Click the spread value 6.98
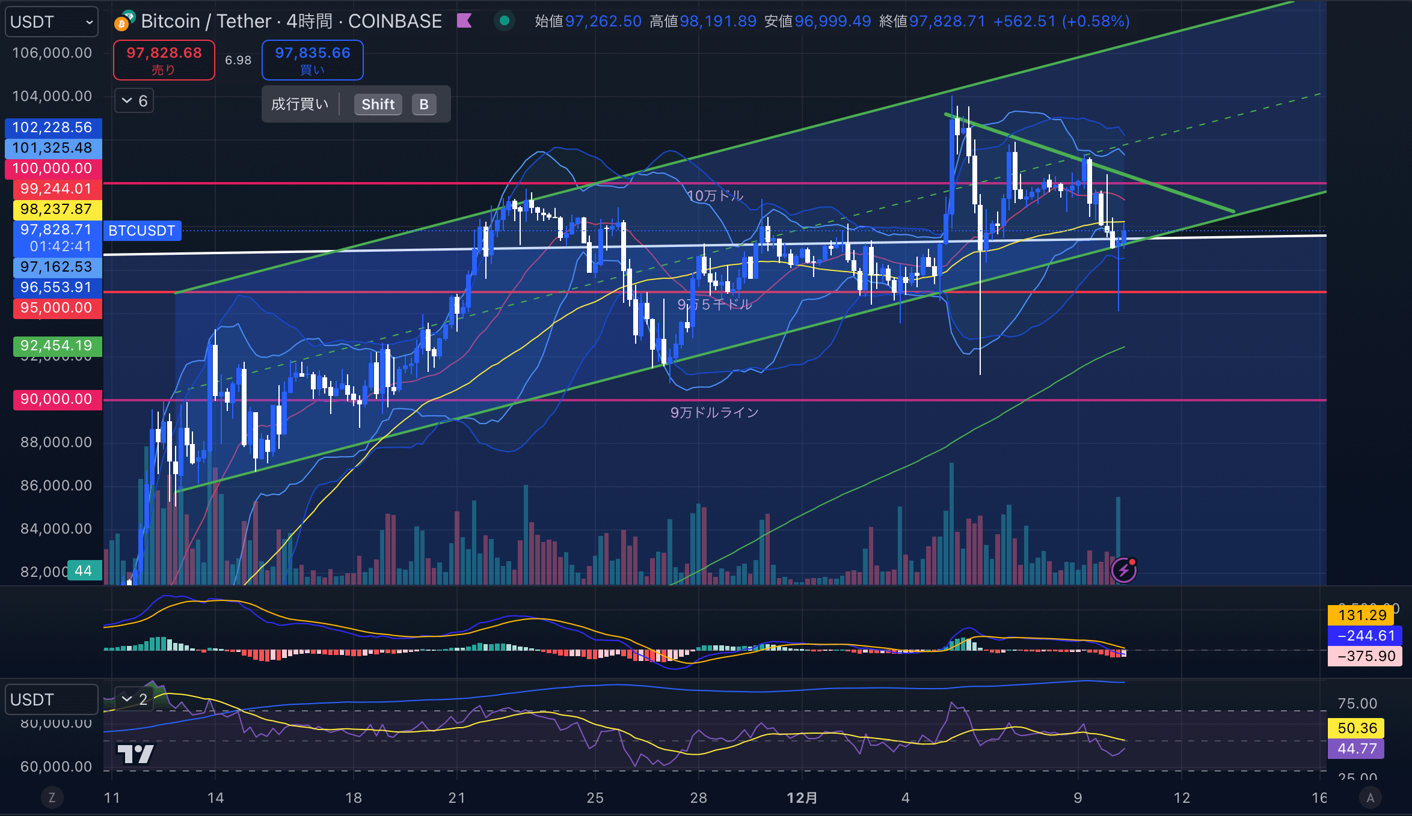 click(x=238, y=60)
